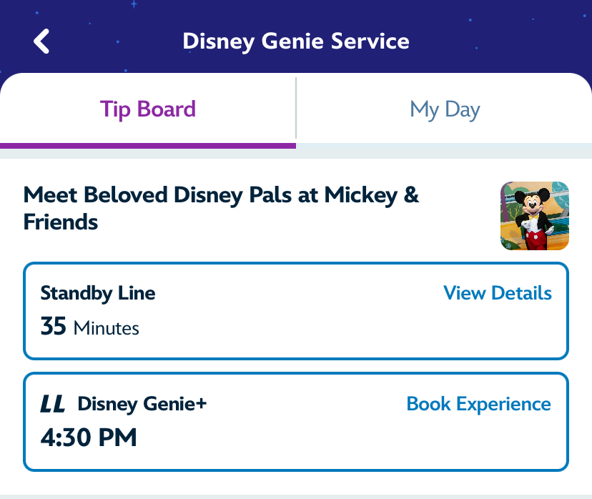The height and width of the screenshot is (499, 592).
Task: Click the LL Lightning Lane icon
Action: 53,404
